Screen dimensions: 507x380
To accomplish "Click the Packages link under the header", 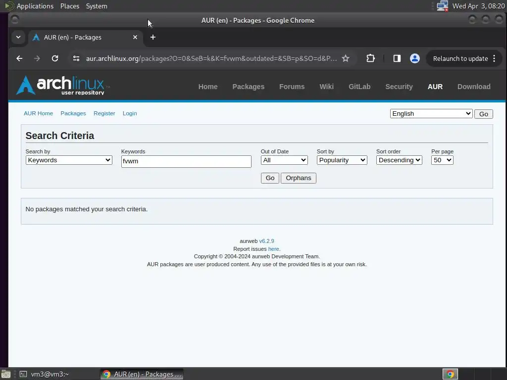I will (73, 113).
